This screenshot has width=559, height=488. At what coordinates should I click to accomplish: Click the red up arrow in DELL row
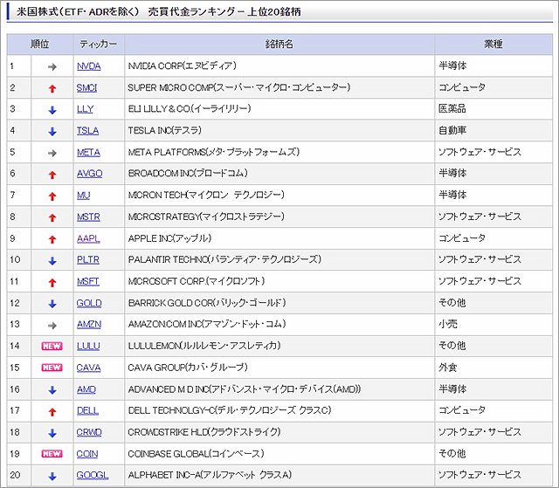coord(52,412)
